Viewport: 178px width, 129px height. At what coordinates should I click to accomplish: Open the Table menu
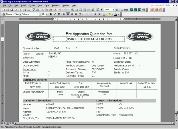click(47, 5)
